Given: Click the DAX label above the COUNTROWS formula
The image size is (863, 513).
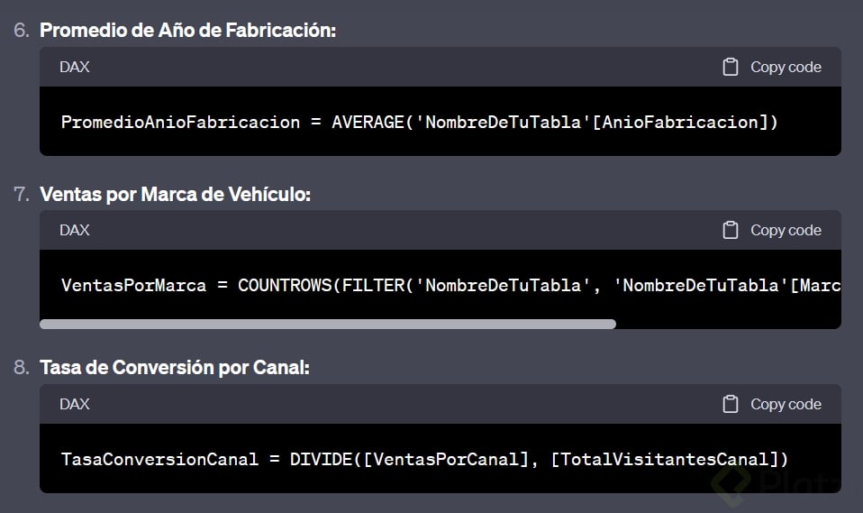Looking at the screenshot, I should pos(74,230).
